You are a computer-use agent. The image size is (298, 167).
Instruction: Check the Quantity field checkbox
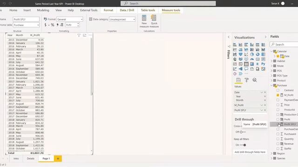[x=278, y=139]
